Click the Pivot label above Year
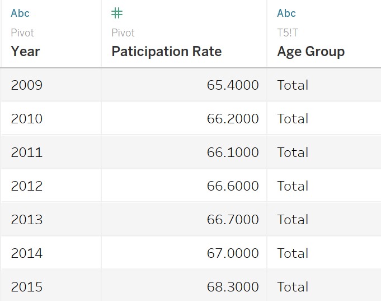381x301 pixels. click(x=22, y=33)
